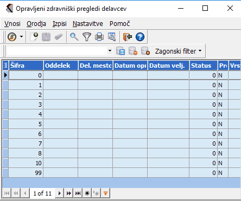Go to the first record navigator button
The image size is (241, 201).
tap(7, 193)
